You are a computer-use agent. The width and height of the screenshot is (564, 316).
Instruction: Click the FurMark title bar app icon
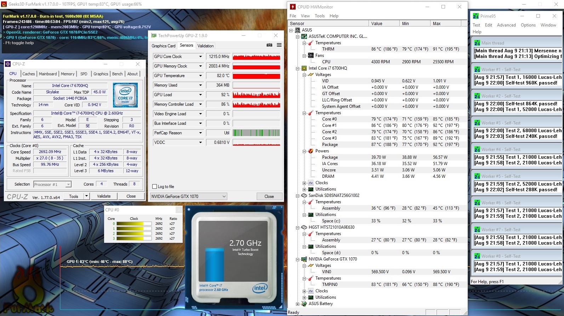tap(4, 4)
